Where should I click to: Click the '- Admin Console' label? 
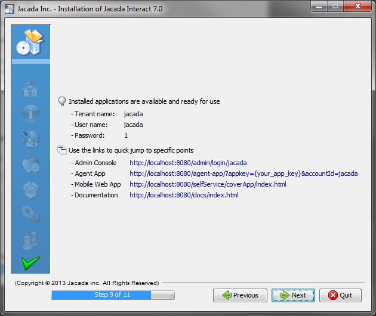tap(94, 163)
